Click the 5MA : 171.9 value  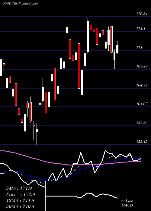pyautogui.click(x=19, y=188)
